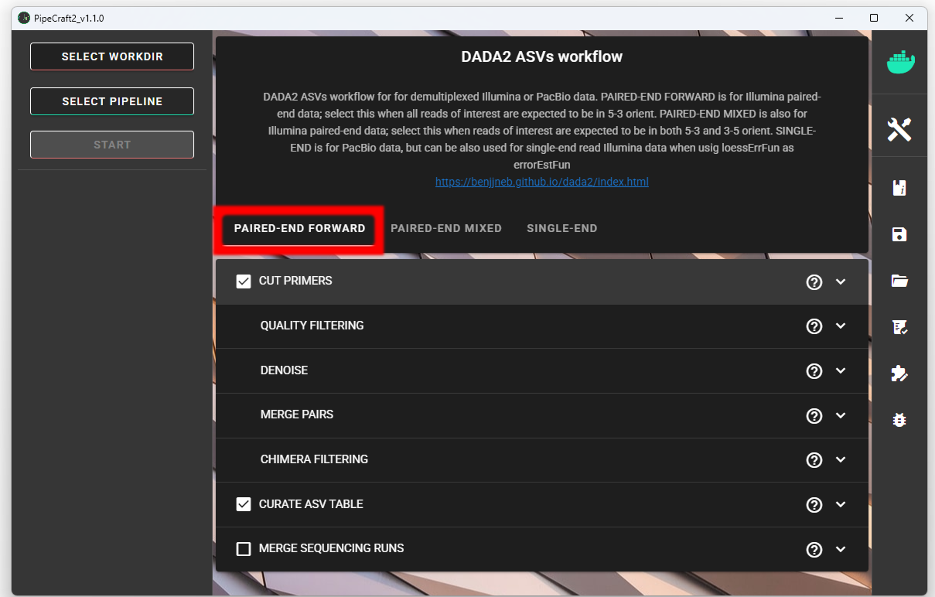
Task: Click the SELECT PIPELINE button
Action: pyautogui.click(x=112, y=101)
